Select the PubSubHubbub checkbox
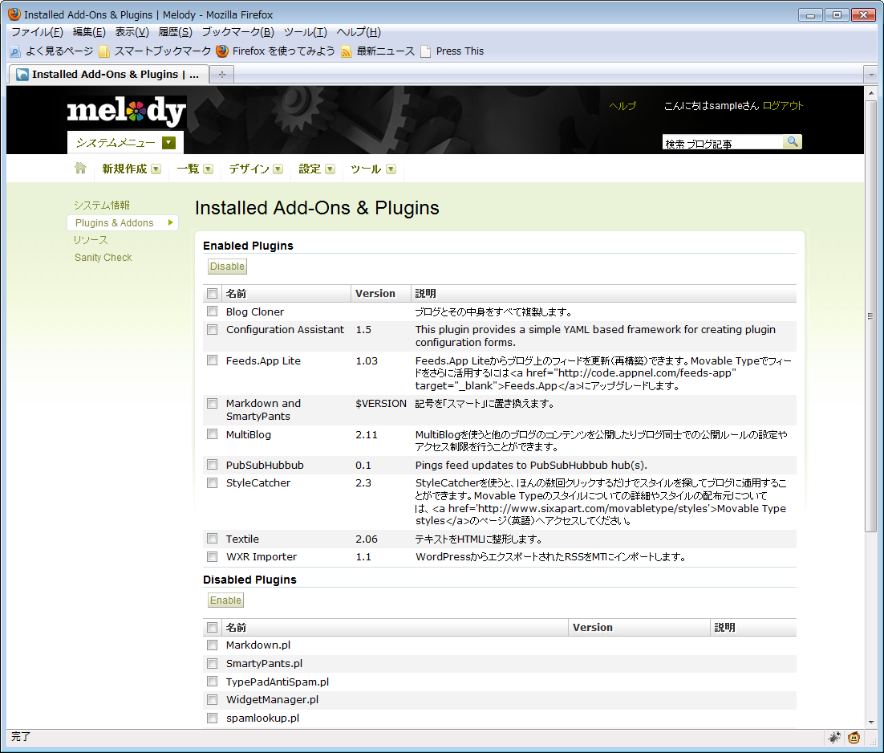The width and height of the screenshot is (884, 753). (212, 465)
